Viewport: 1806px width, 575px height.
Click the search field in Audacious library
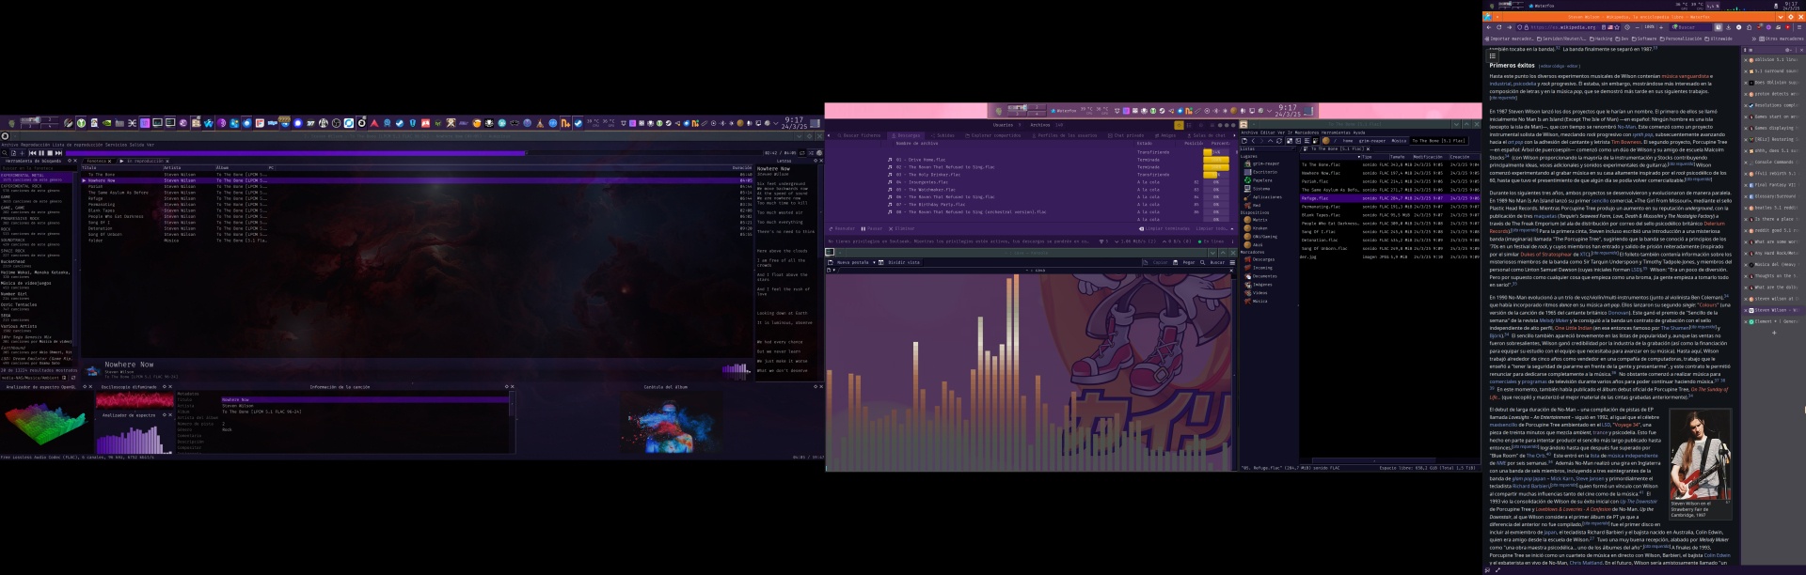38,168
